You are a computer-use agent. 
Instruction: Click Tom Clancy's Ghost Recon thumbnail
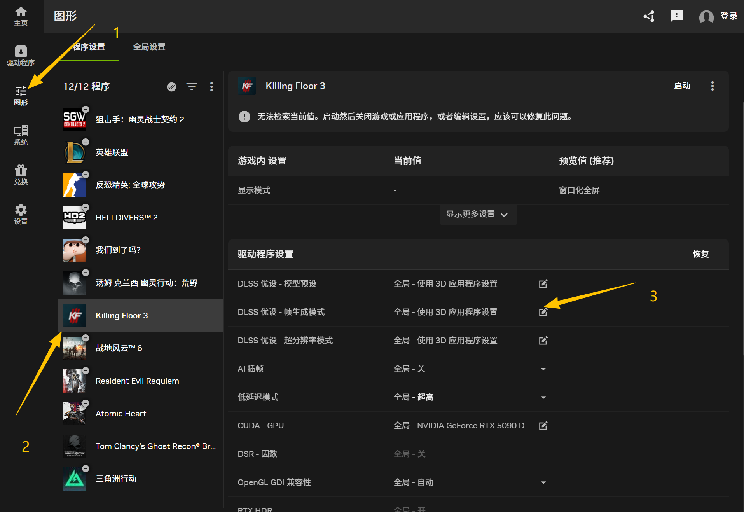coord(75,446)
